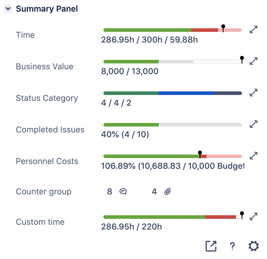The width and height of the screenshot is (267, 259).
Task: Open the share panel icon
Action: [x=211, y=246]
